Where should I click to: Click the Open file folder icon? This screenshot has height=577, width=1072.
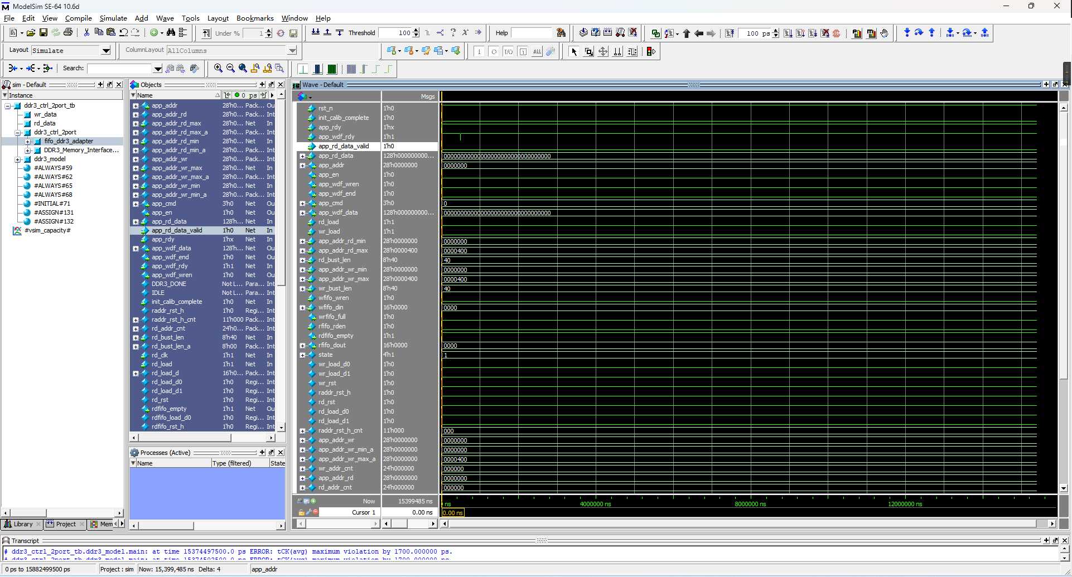(31, 33)
